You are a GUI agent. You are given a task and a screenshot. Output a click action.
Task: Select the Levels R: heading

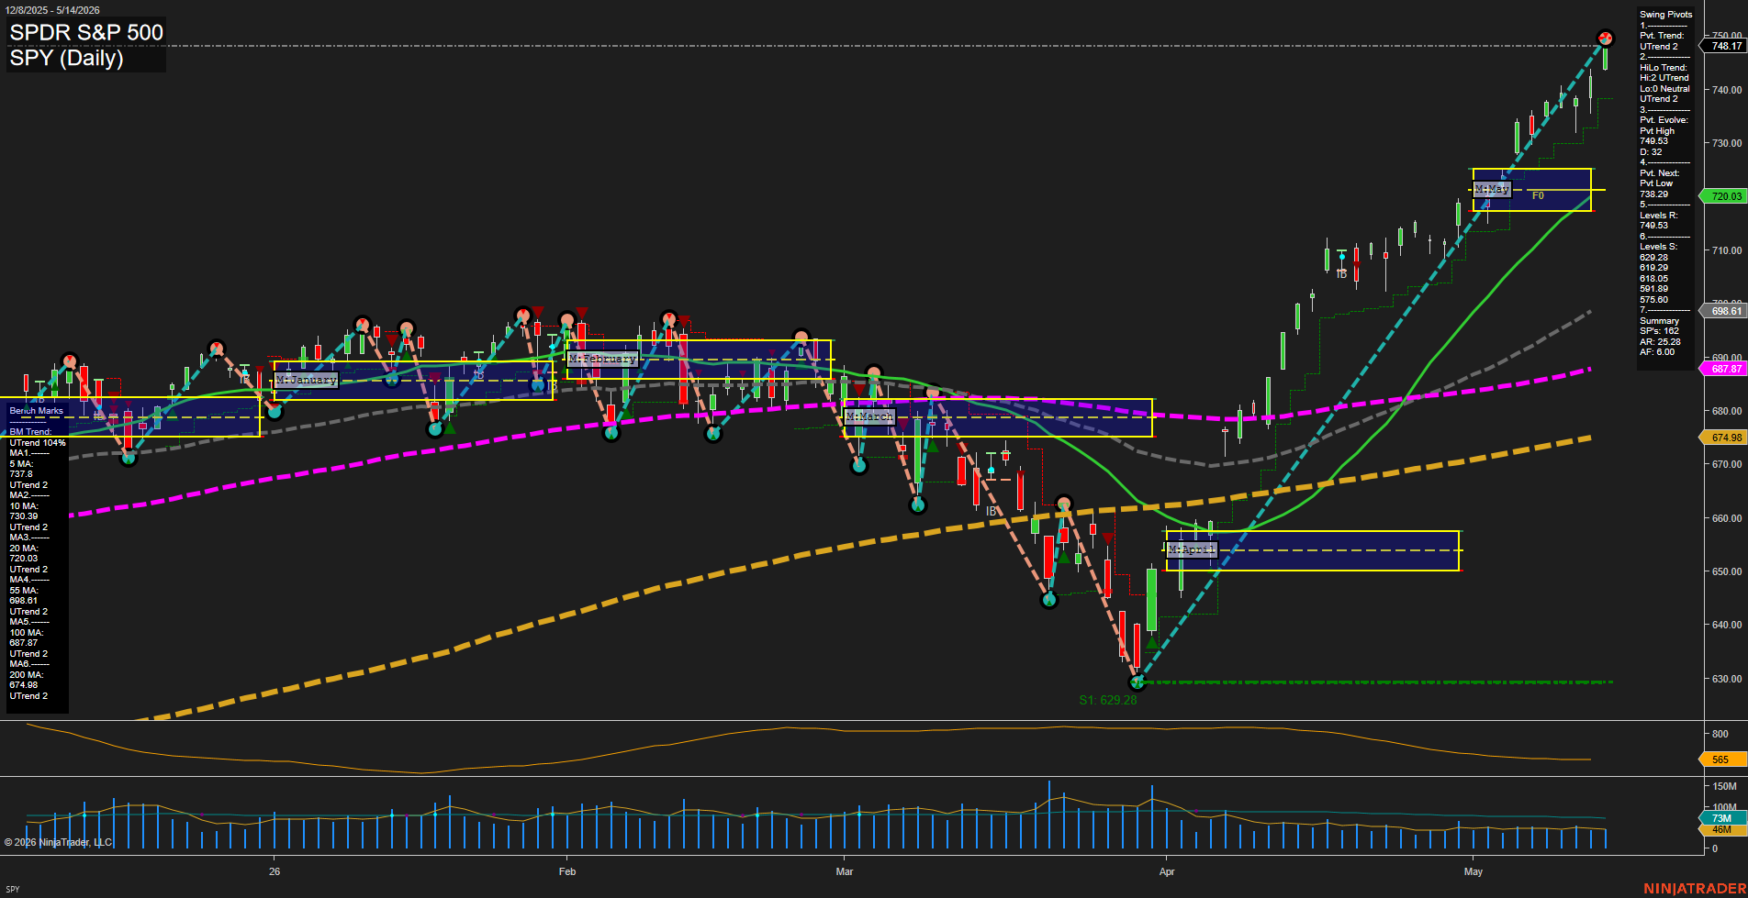pyautogui.click(x=1658, y=216)
